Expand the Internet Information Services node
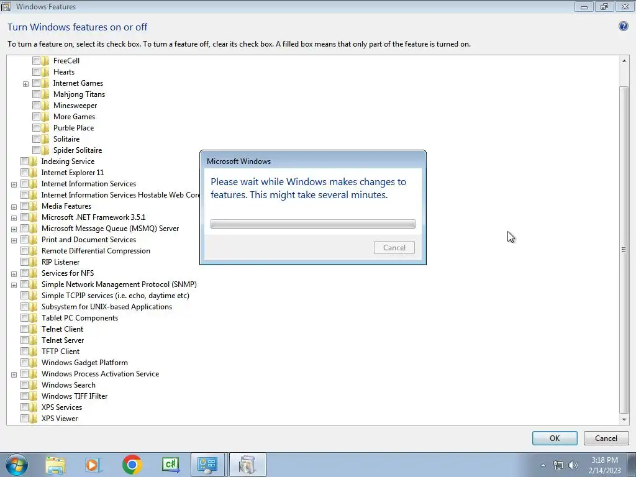 [x=14, y=184]
